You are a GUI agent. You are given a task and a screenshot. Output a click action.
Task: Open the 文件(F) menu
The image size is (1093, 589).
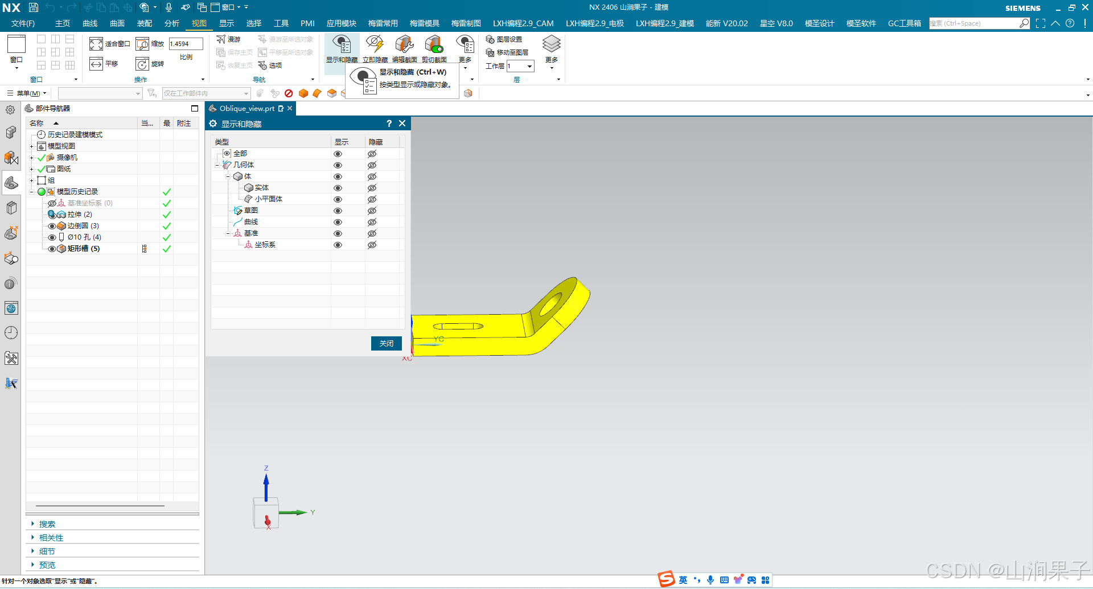click(23, 23)
